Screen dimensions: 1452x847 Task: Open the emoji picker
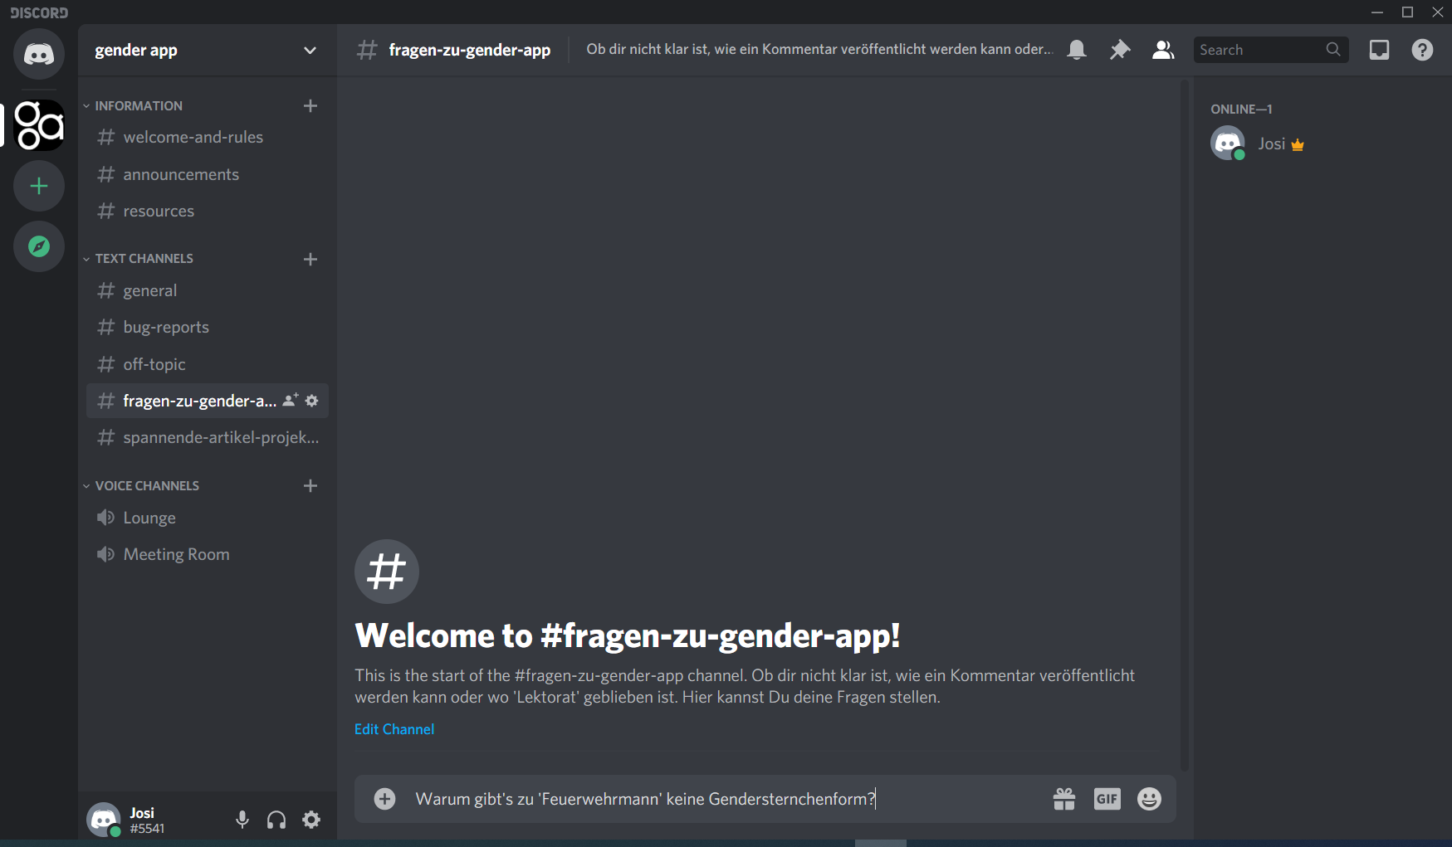pyautogui.click(x=1150, y=799)
